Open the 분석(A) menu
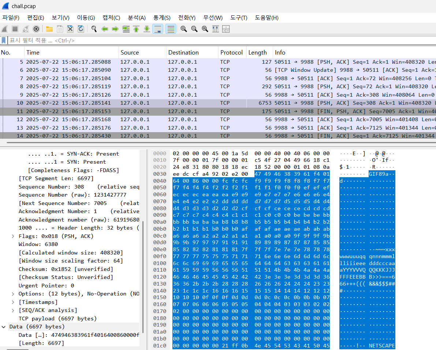 point(137,18)
